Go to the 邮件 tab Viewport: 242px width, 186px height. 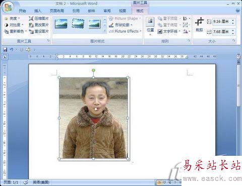point(91,11)
